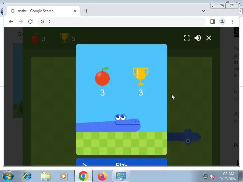
Task: Open the Windows Start menu
Action: coord(8,176)
